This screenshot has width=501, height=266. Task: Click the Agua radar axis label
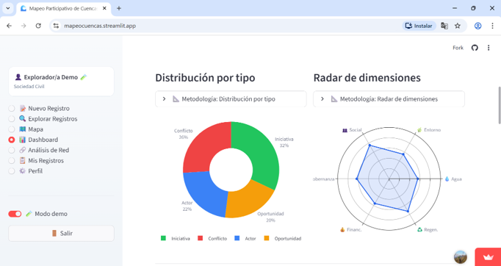tap(453, 179)
